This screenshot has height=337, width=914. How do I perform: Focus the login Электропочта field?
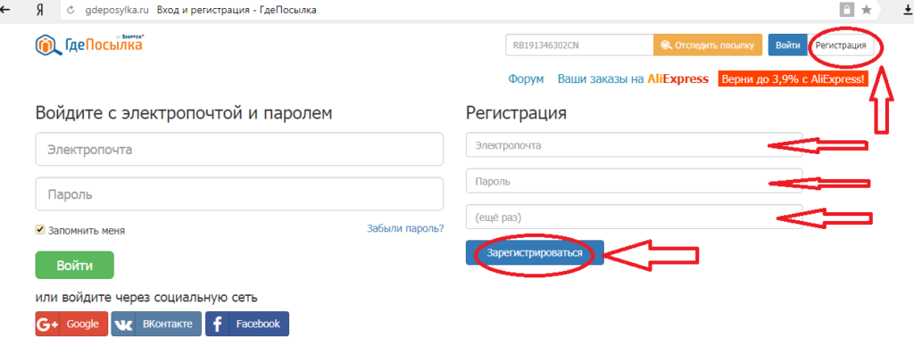[x=239, y=150]
